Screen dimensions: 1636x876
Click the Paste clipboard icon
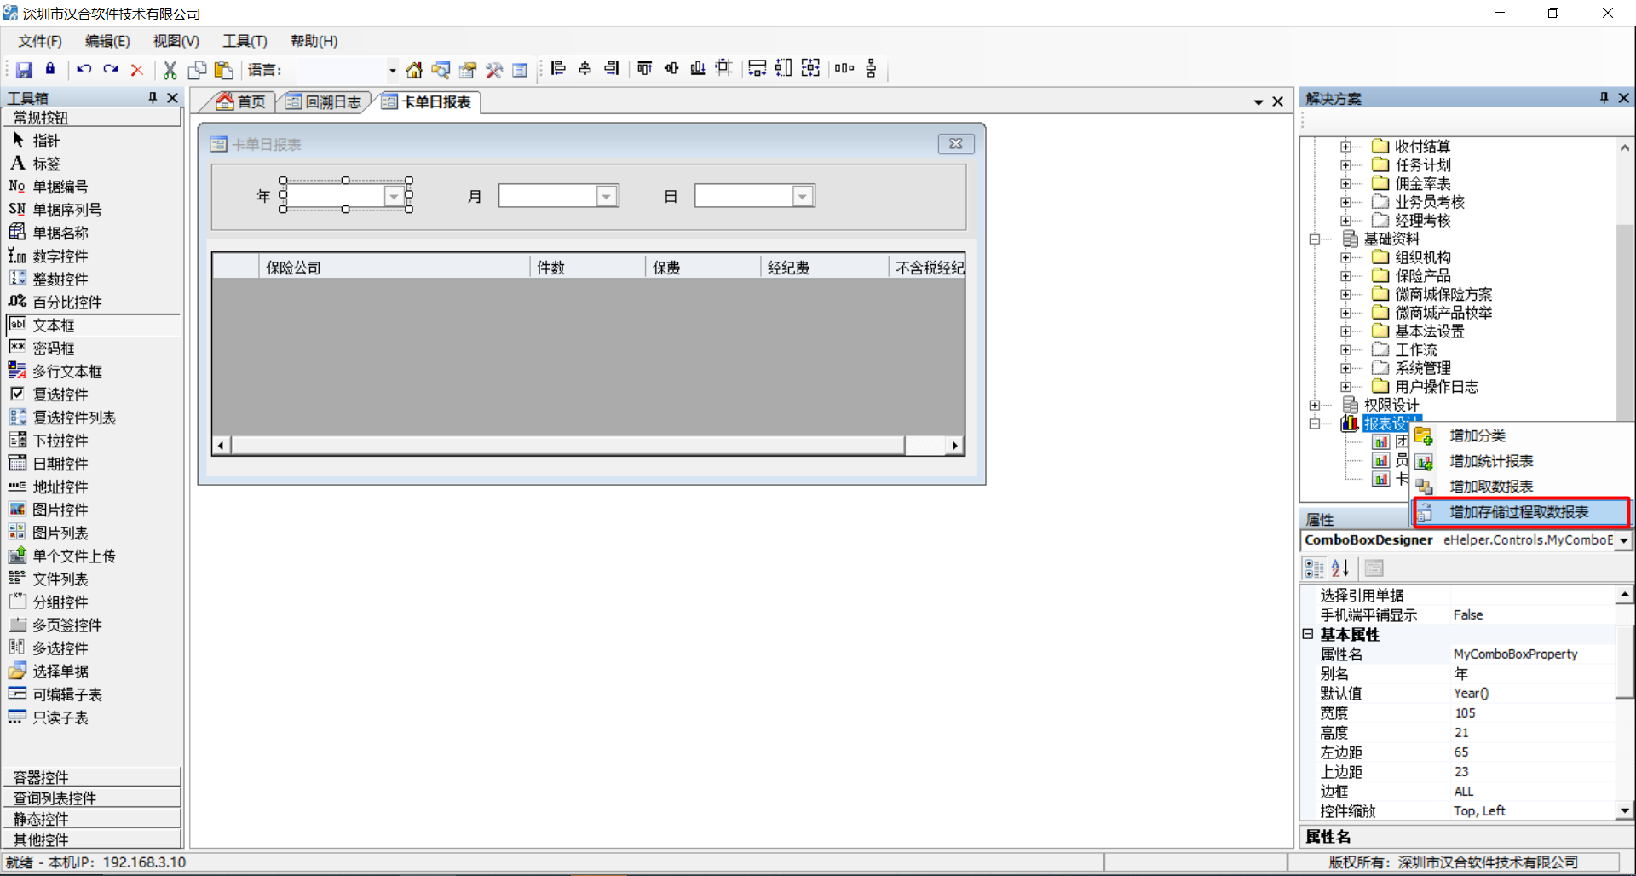(224, 70)
